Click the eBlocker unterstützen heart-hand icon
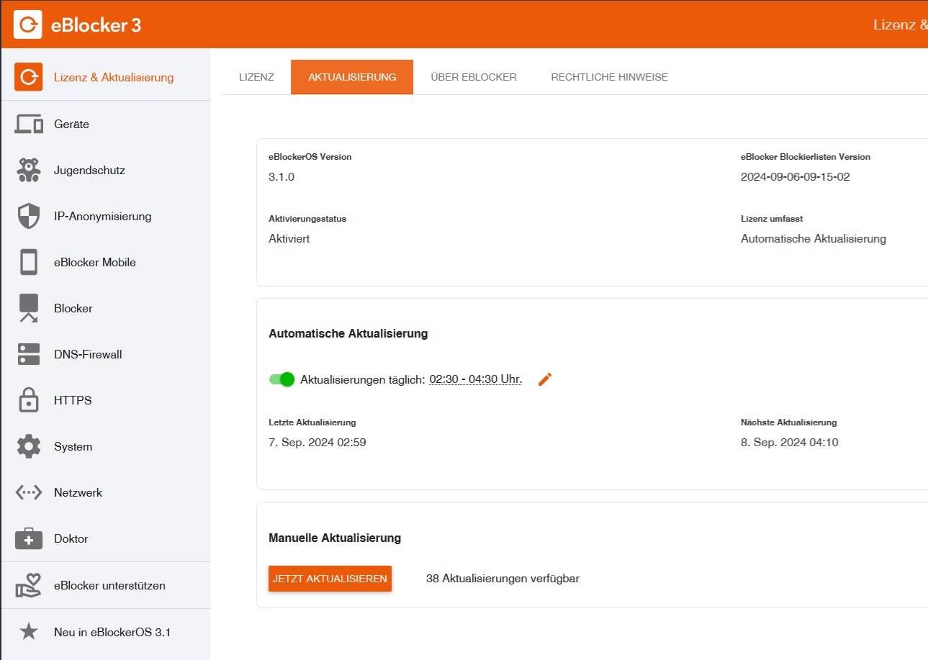 pyautogui.click(x=28, y=585)
